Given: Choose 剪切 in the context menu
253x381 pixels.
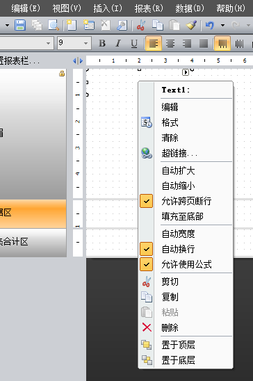Looking at the screenshot, I should click(x=186, y=282).
